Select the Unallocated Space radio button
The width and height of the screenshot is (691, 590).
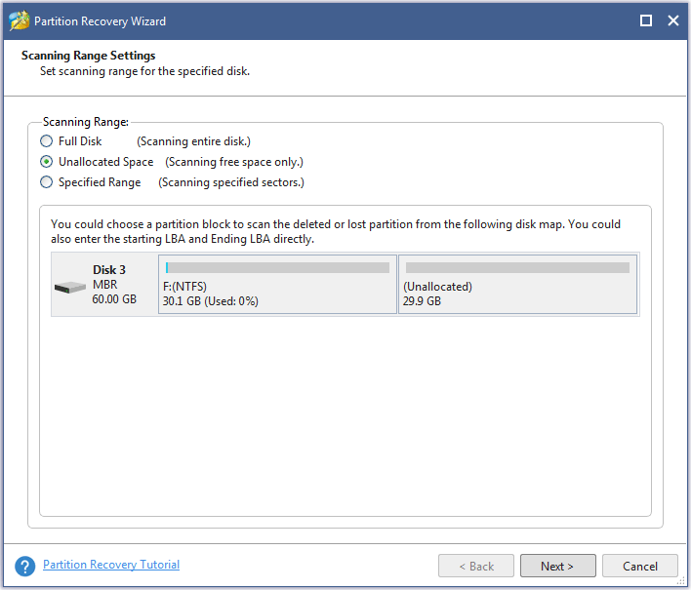click(x=46, y=162)
